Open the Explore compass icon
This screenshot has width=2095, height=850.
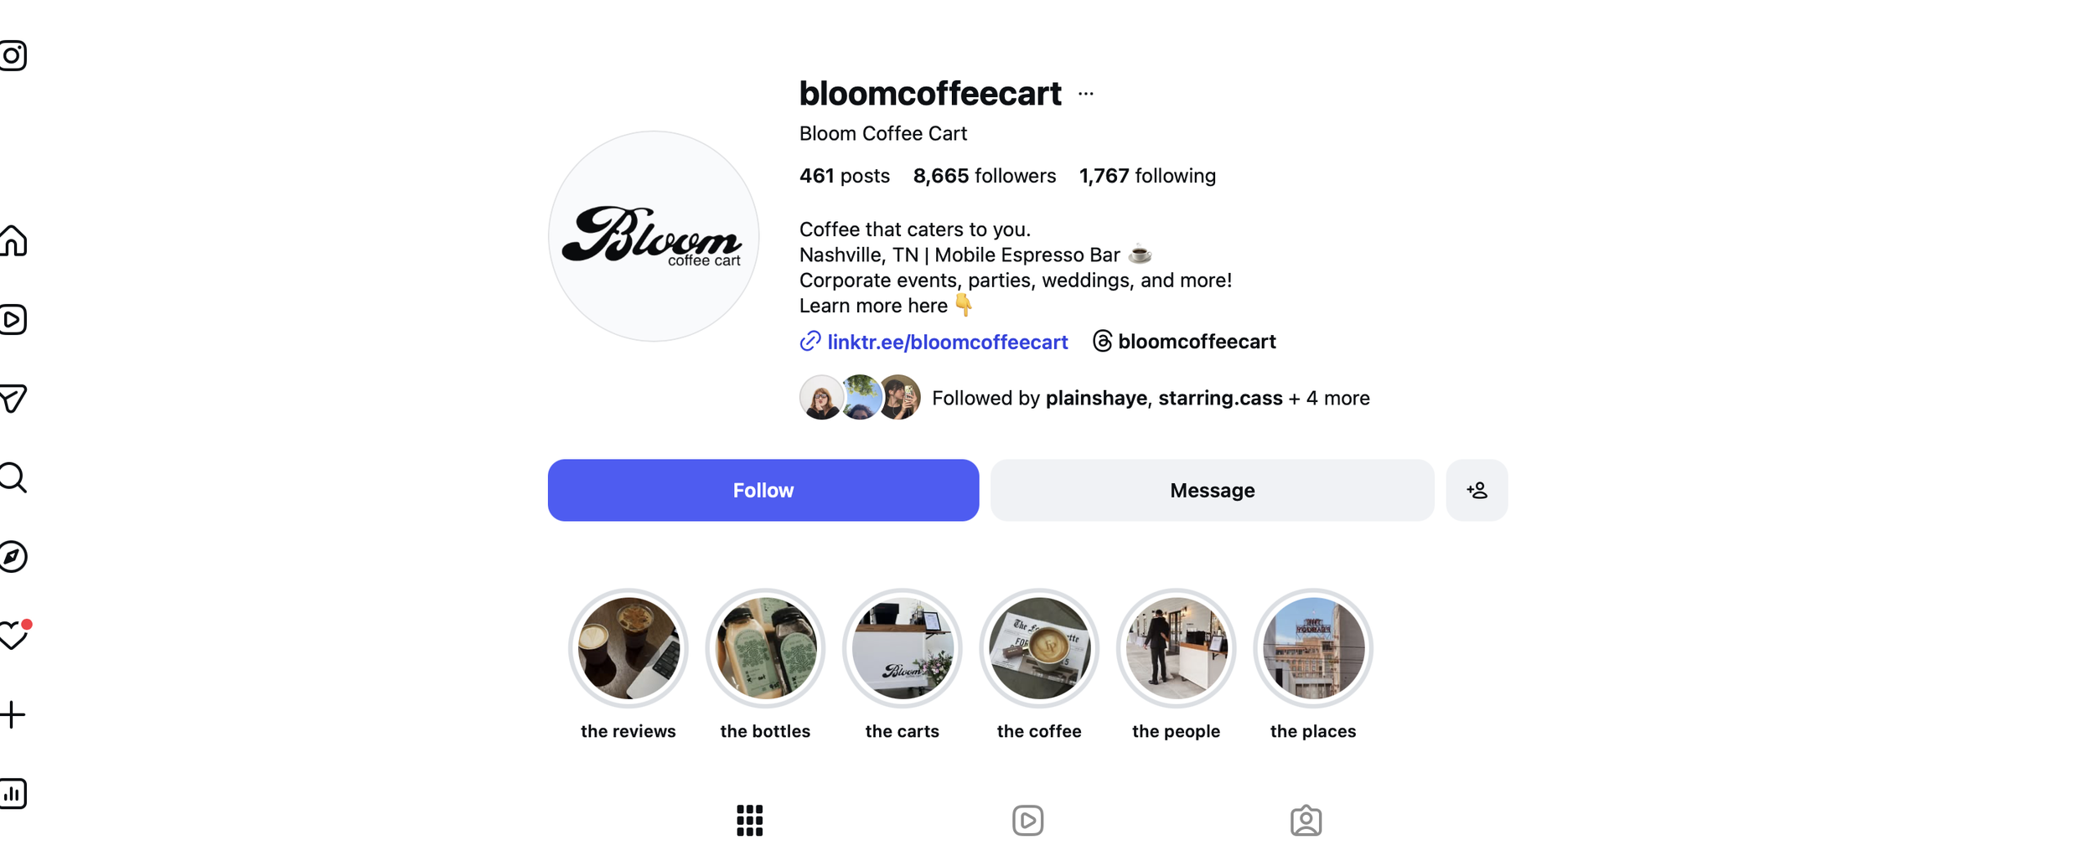(x=13, y=556)
